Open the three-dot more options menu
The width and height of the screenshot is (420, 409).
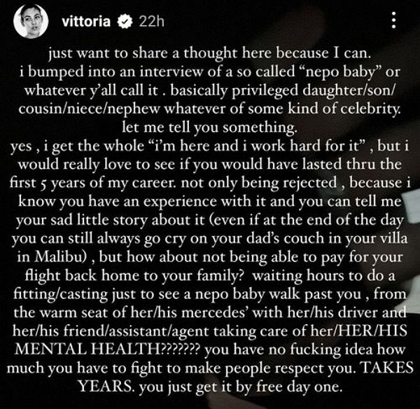[393, 20]
